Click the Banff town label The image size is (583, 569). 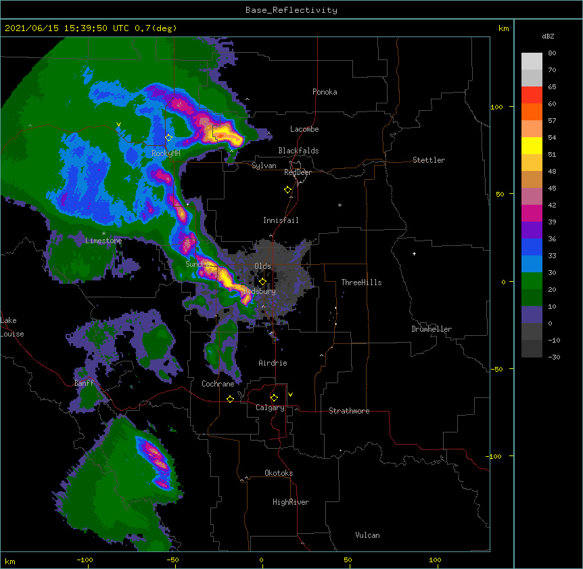click(84, 383)
